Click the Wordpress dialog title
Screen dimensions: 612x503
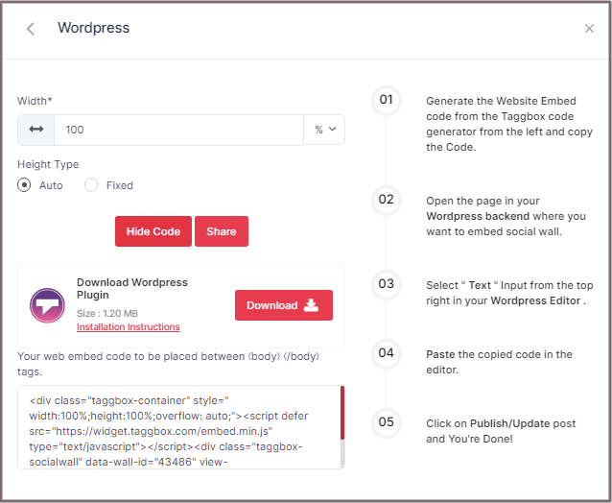(93, 28)
